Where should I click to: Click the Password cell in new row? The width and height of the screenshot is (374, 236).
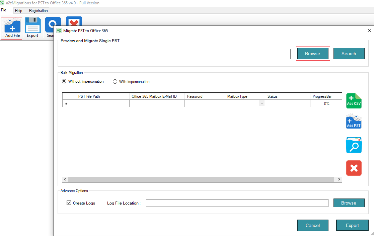point(205,103)
